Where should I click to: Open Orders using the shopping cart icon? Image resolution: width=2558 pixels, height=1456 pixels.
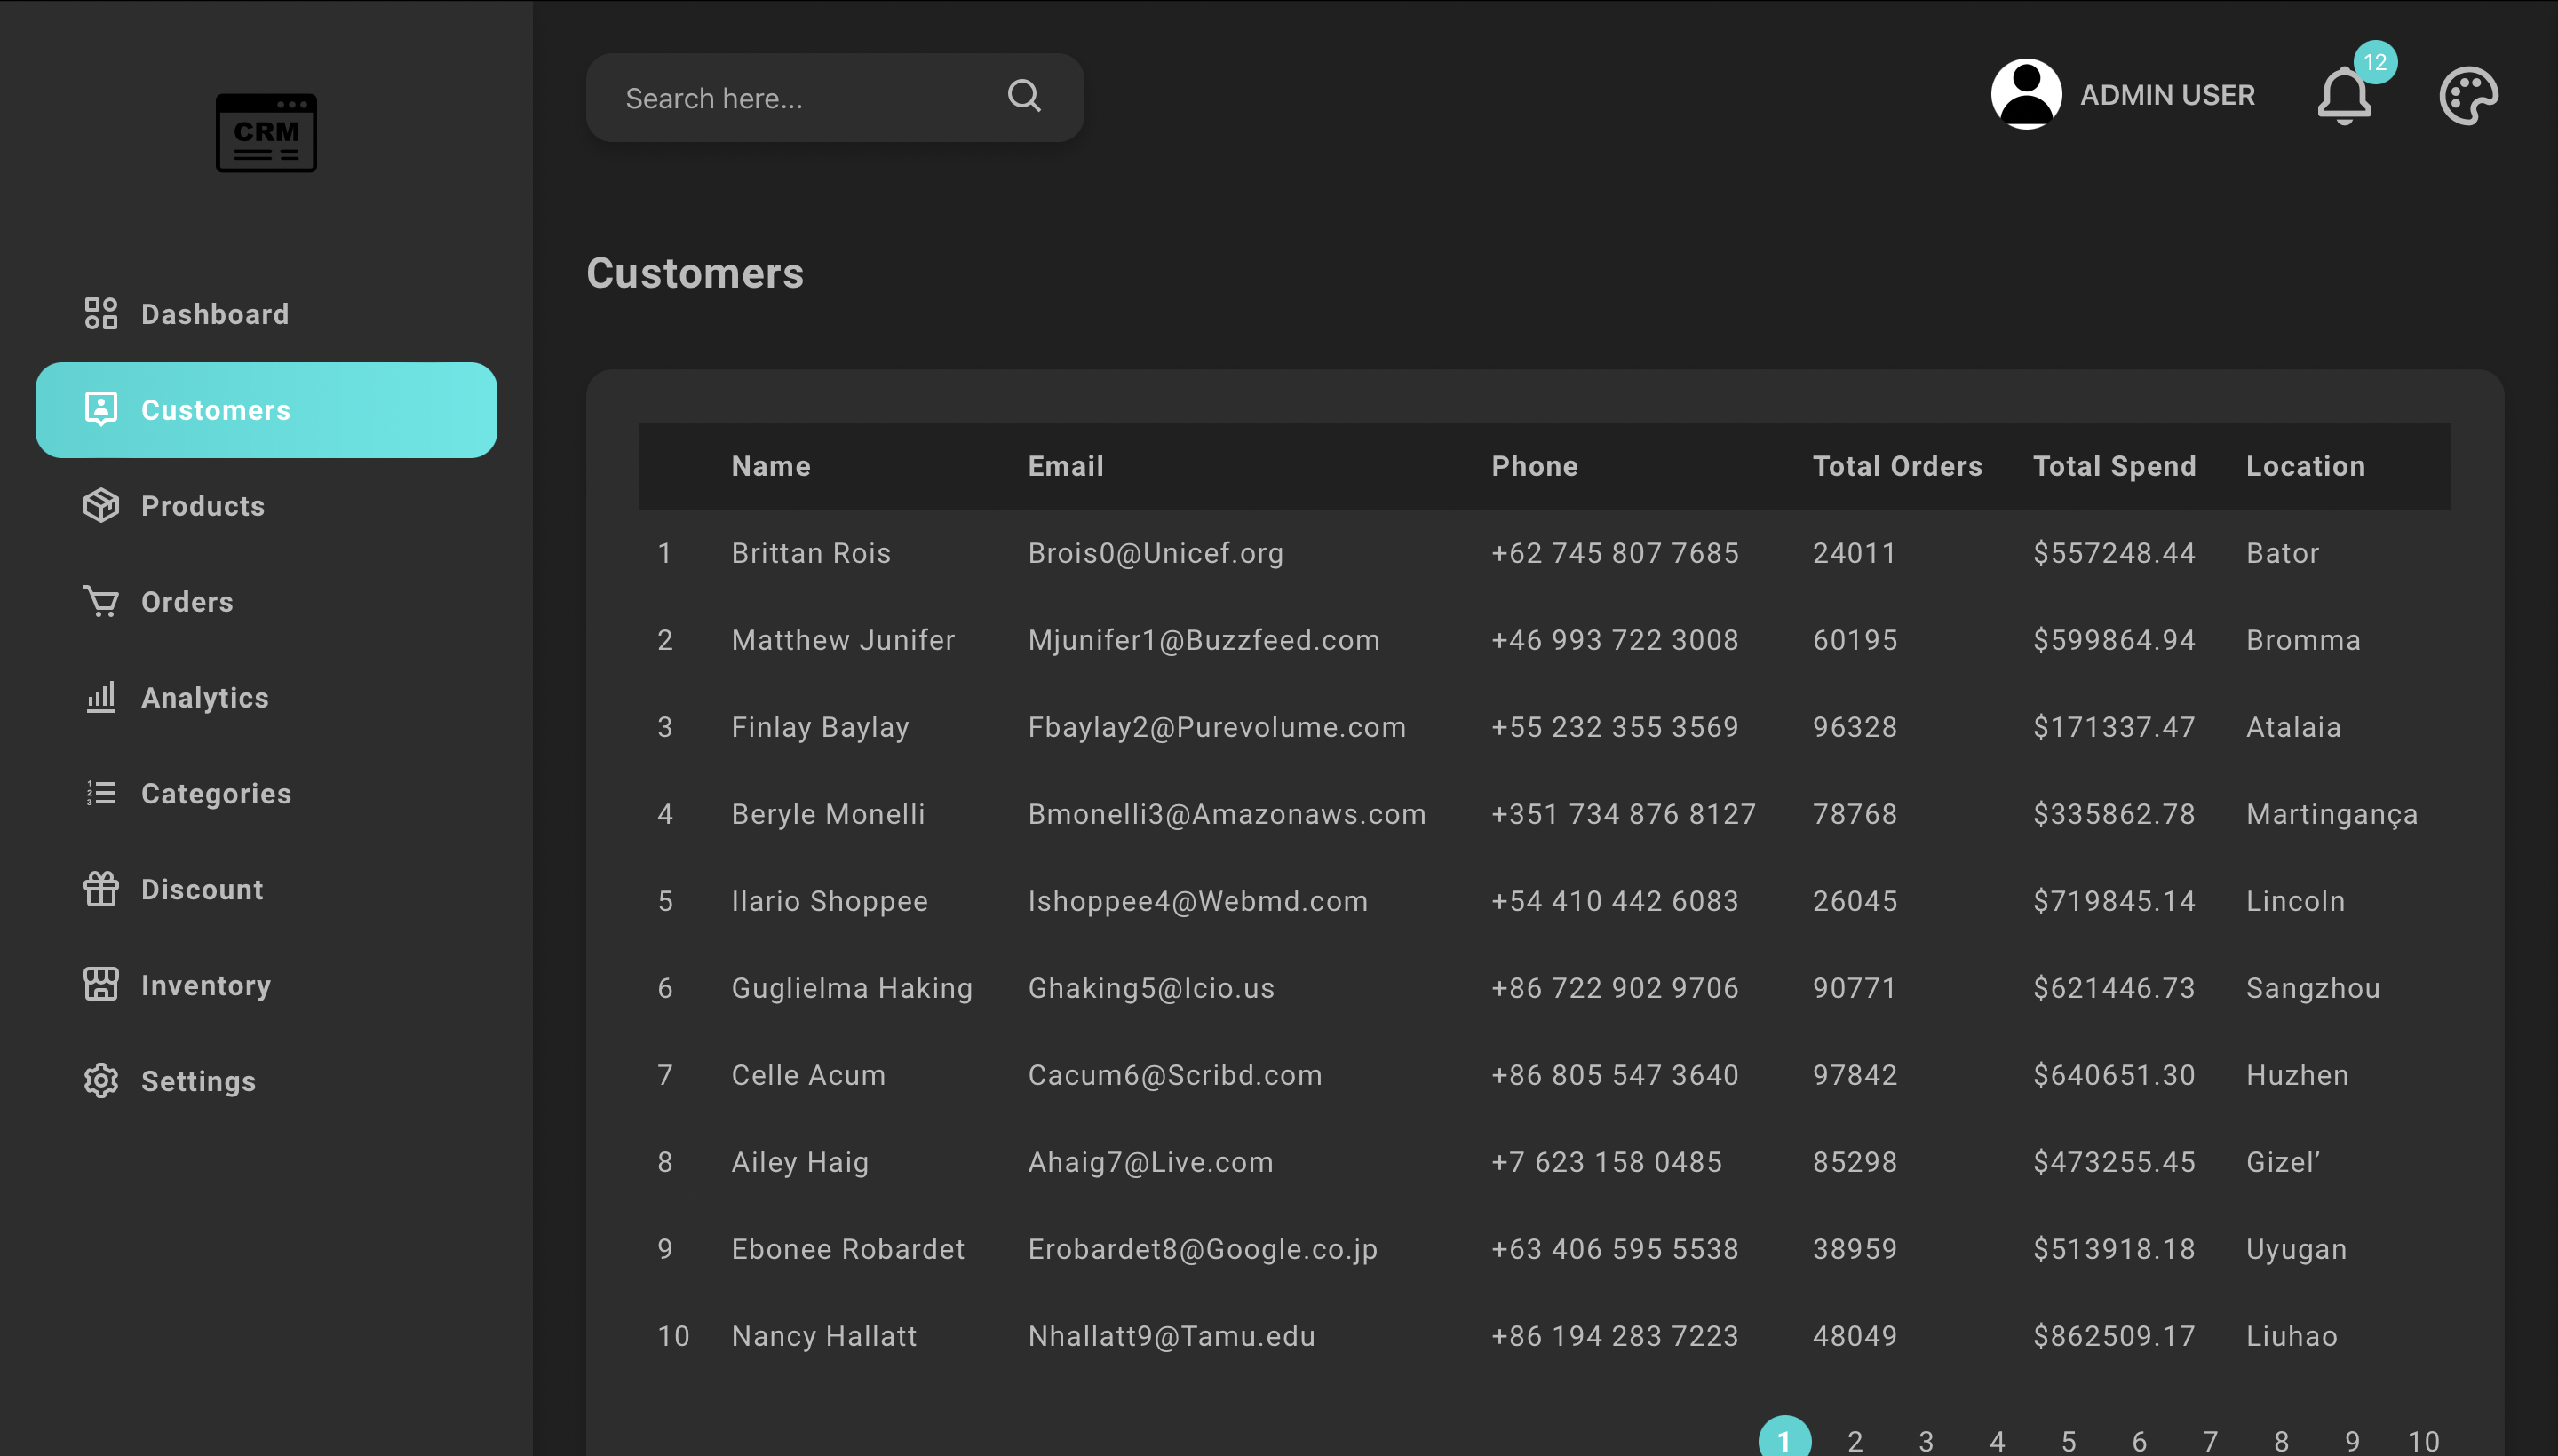(x=100, y=601)
